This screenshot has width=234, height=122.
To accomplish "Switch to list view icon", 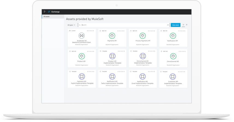I will 186,25.
